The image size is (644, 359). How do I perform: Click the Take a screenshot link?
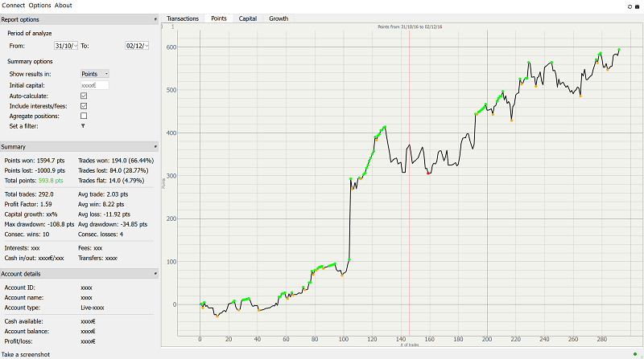[26, 354]
